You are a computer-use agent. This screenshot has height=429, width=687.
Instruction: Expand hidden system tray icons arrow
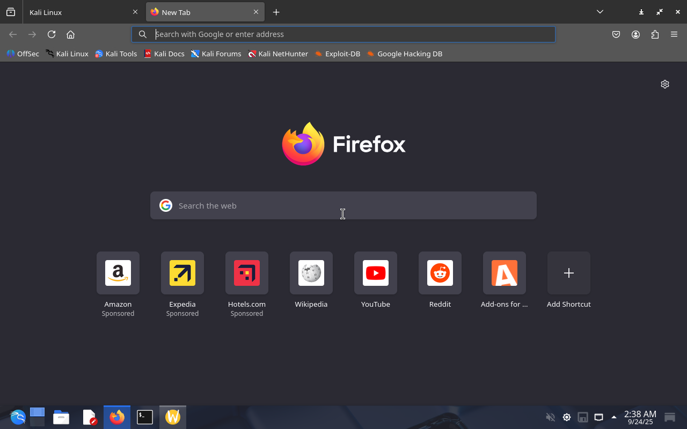pos(614,417)
